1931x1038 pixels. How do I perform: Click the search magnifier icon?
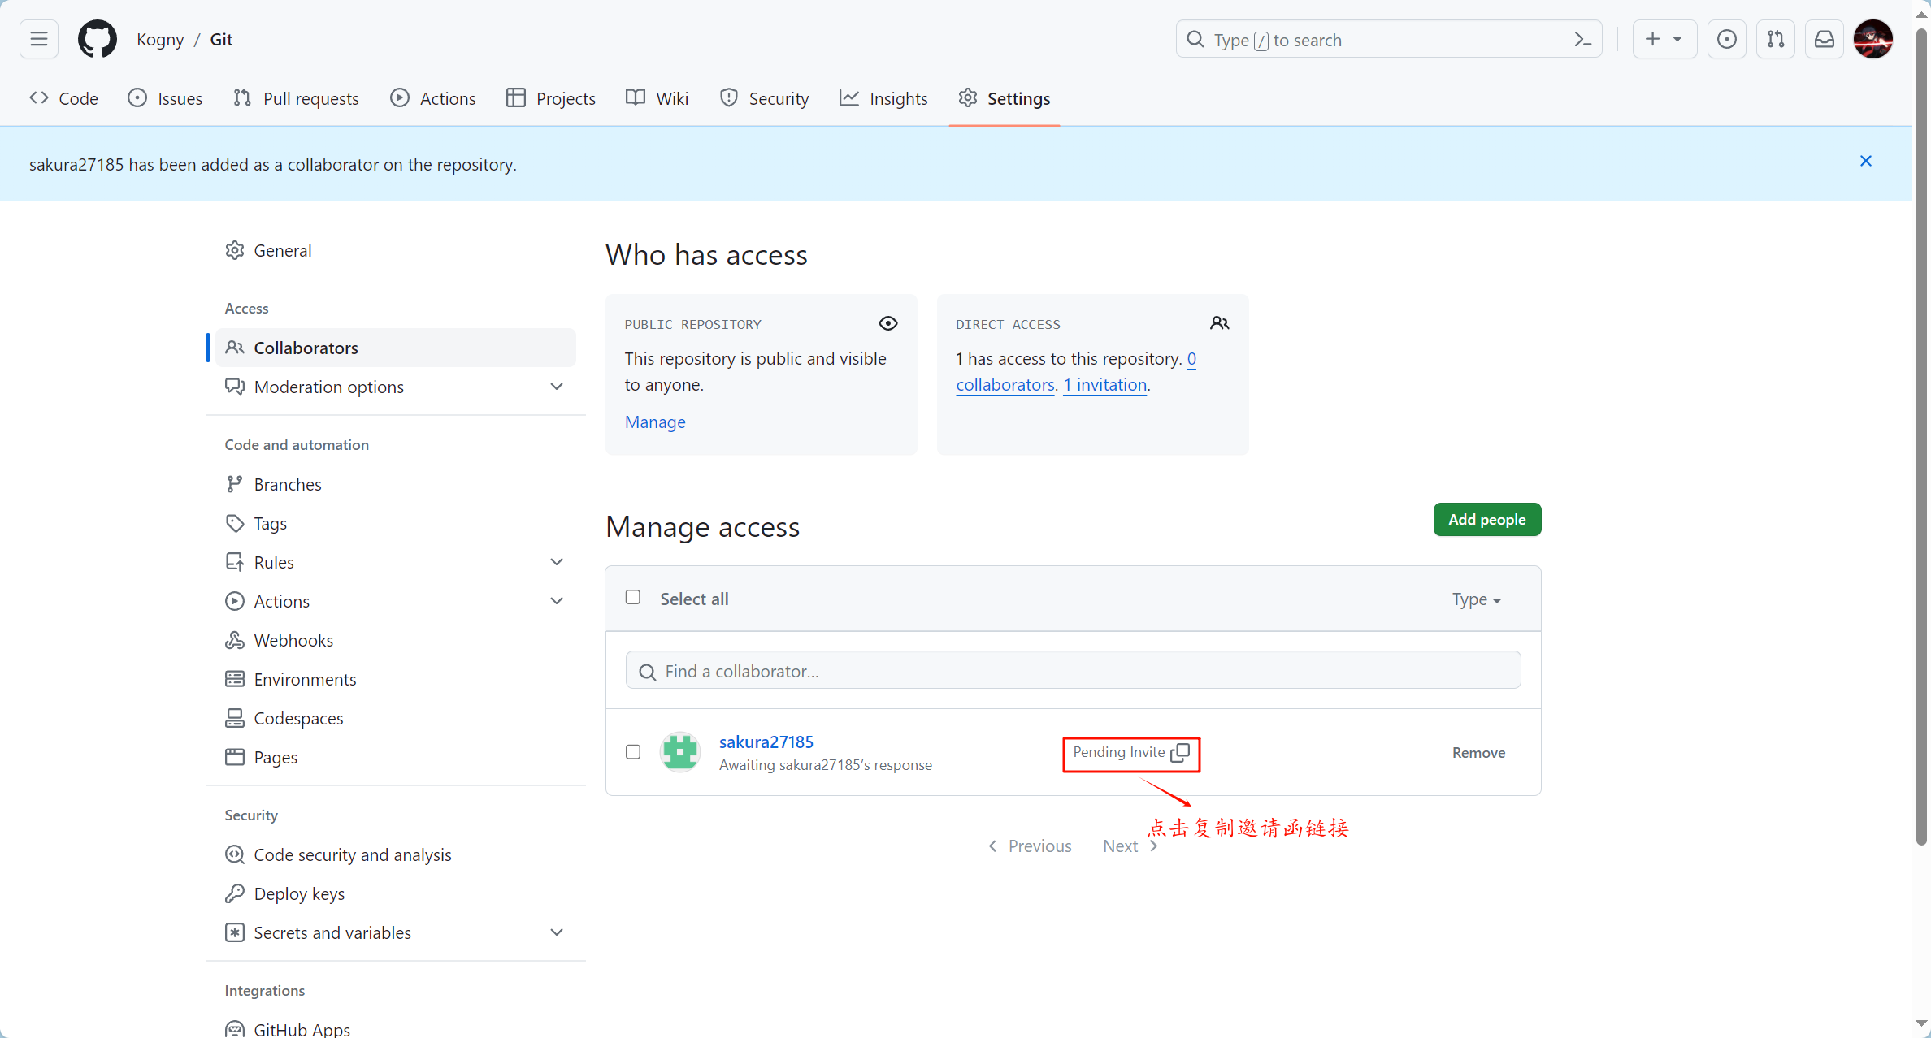click(1193, 38)
